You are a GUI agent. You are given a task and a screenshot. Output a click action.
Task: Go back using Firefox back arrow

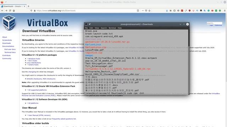[x=2, y=11]
